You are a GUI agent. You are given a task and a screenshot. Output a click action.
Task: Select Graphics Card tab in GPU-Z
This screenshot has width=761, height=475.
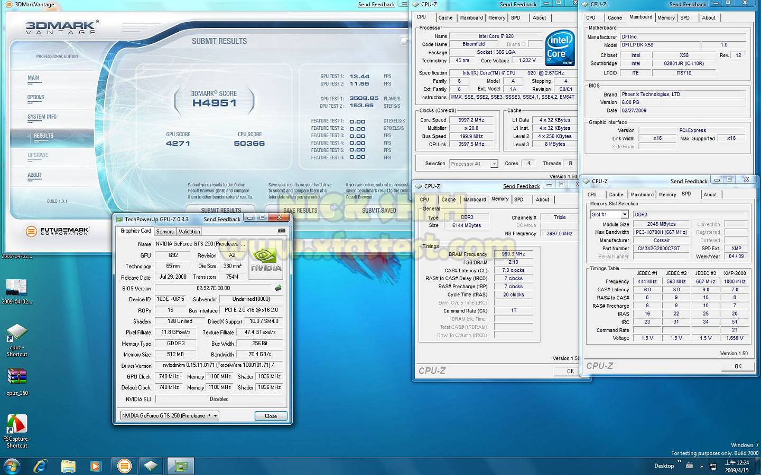coord(136,231)
